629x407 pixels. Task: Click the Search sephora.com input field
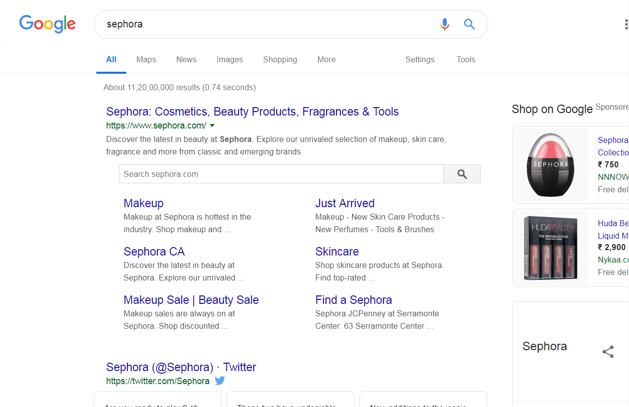[281, 174]
